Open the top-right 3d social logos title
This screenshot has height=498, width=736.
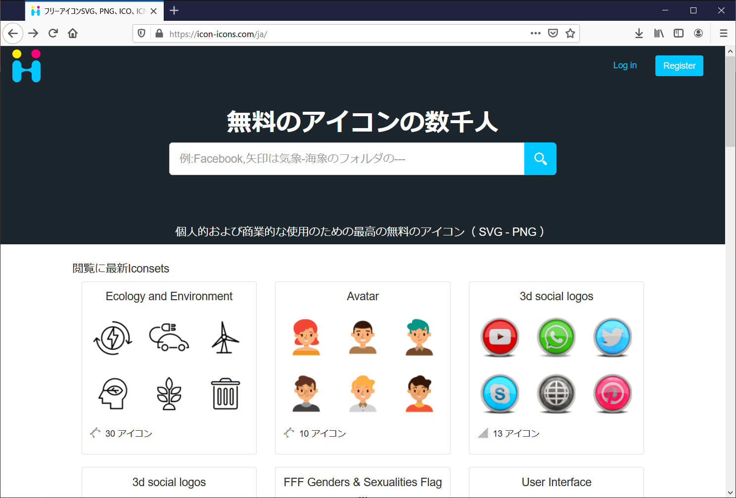point(556,296)
